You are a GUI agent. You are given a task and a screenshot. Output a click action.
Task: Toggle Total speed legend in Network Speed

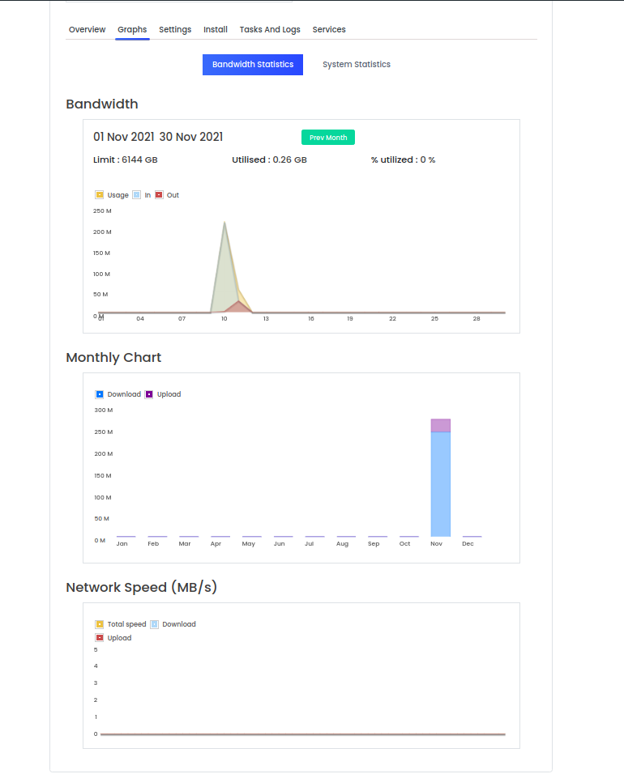click(x=100, y=624)
